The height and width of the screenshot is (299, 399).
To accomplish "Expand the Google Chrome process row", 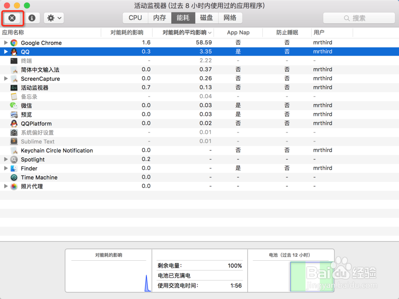I will 5,43.
